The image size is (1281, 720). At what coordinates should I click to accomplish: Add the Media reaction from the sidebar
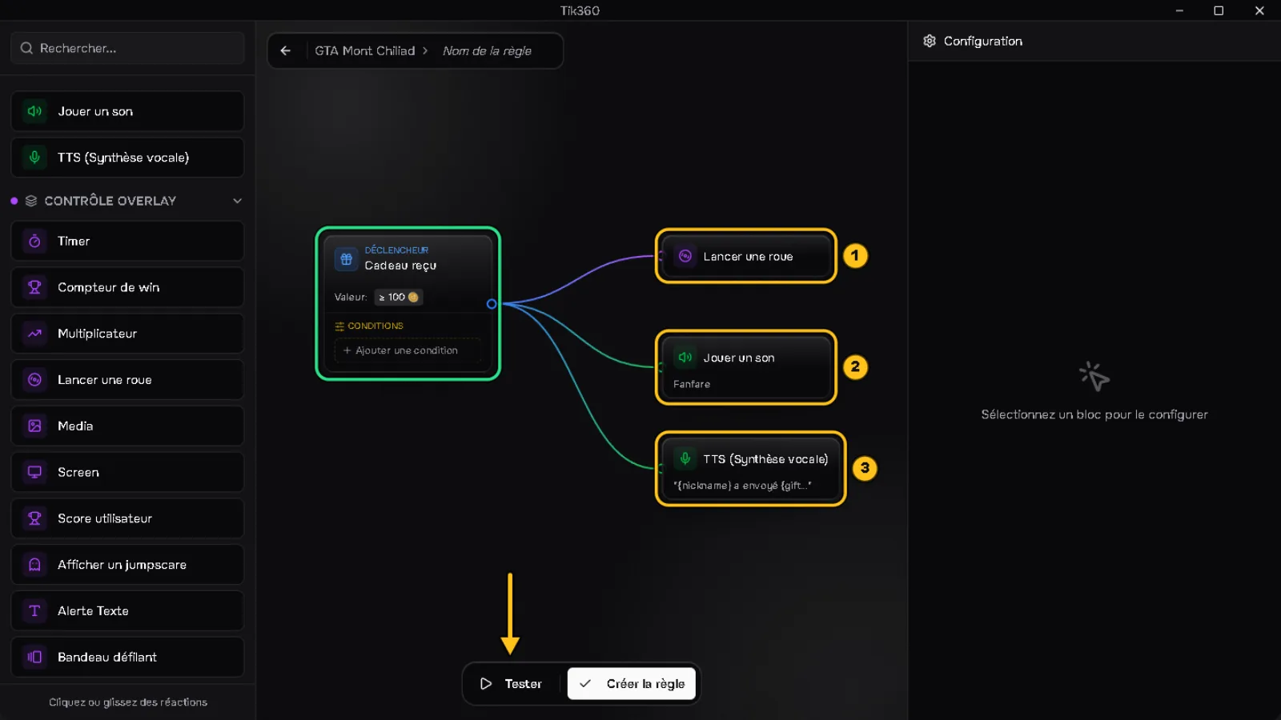[x=128, y=426]
